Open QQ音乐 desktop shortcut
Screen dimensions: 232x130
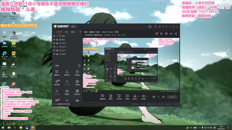[x=14, y=44]
